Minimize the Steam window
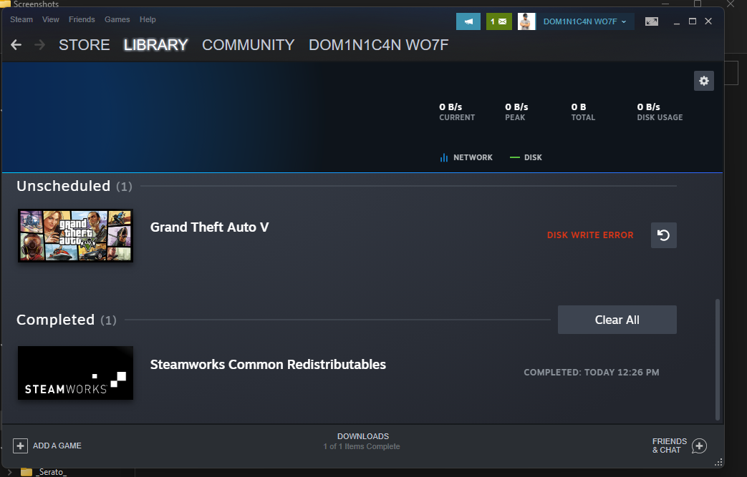The width and height of the screenshot is (747, 477). click(x=677, y=21)
